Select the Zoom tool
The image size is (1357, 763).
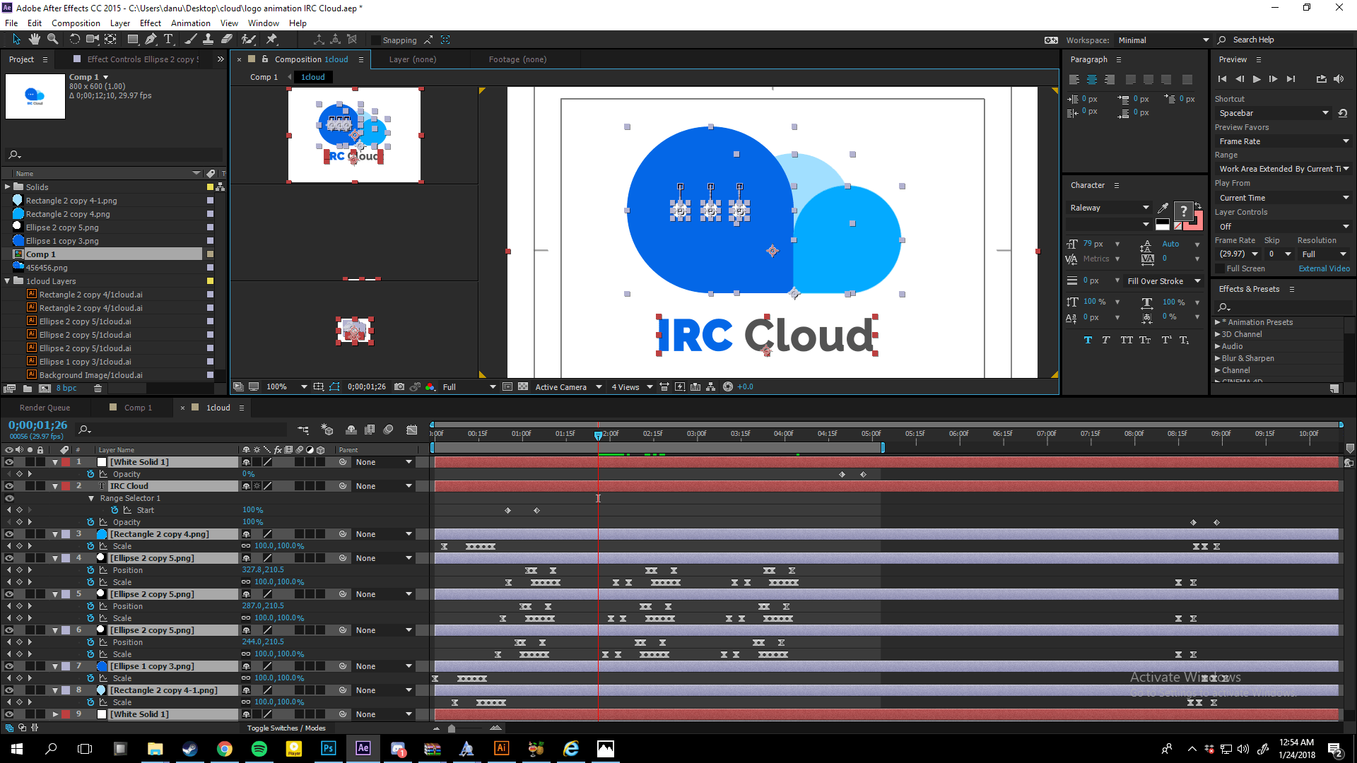pos(52,40)
